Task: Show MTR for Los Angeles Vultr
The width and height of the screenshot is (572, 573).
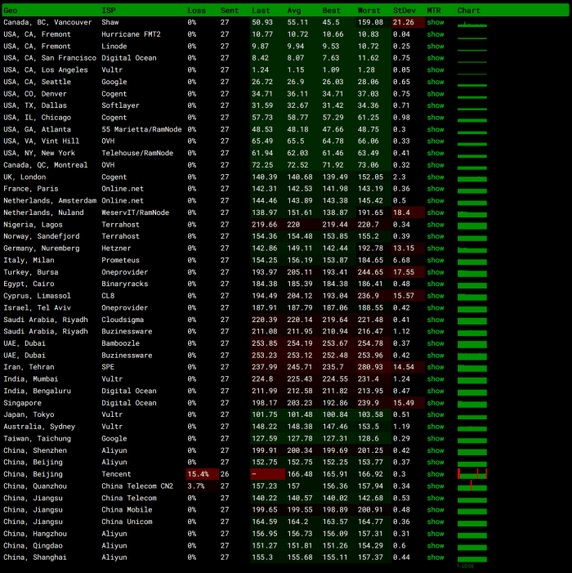Action: point(436,69)
